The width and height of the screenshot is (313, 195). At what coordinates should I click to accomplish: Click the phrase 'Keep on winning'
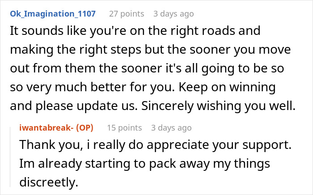pyautogui.click(x=227, y=87)
